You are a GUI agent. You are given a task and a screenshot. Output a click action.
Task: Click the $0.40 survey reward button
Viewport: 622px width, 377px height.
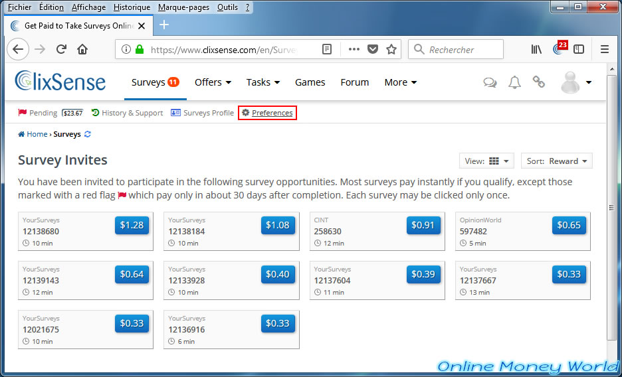point(278,274)
